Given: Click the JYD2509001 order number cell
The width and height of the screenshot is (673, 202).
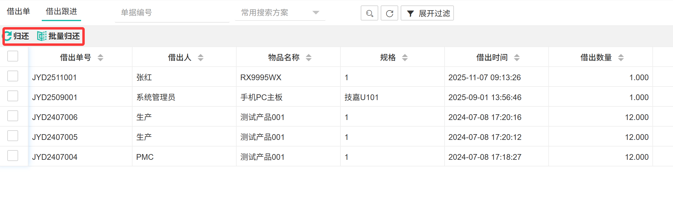Looking at the screenshot, I should 55,97.
